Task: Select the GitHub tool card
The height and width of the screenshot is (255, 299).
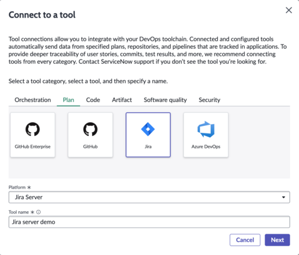Action: coord(90,135)
